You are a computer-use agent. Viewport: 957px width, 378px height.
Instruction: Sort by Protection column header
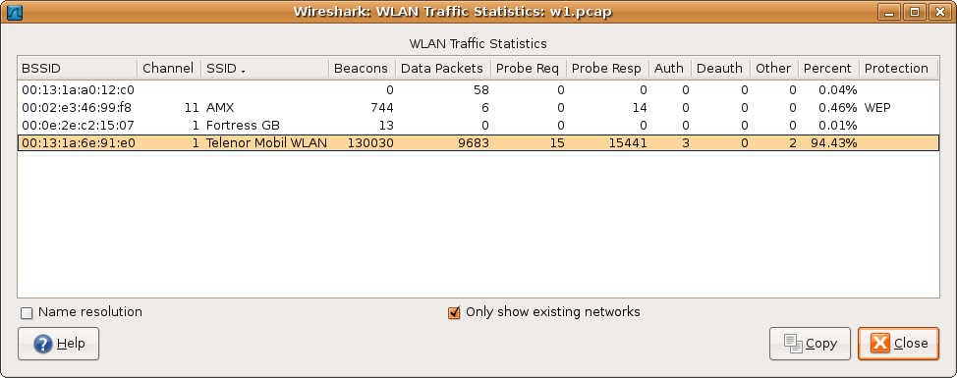(x=898, y=69)
